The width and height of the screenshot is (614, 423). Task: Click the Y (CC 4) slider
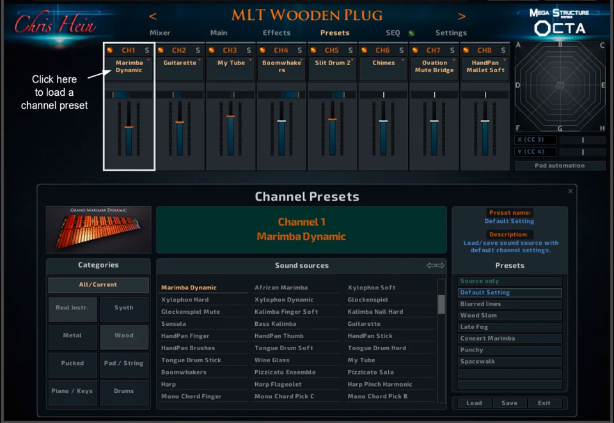583,152
